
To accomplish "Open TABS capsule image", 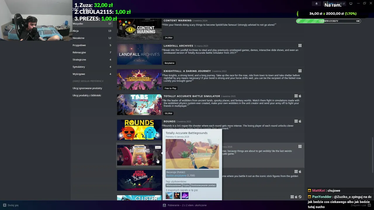I will 139,105.
